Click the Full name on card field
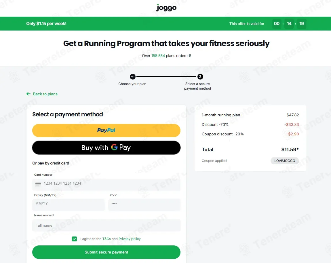The image size is (331, 263). click(x=106, y=225)
